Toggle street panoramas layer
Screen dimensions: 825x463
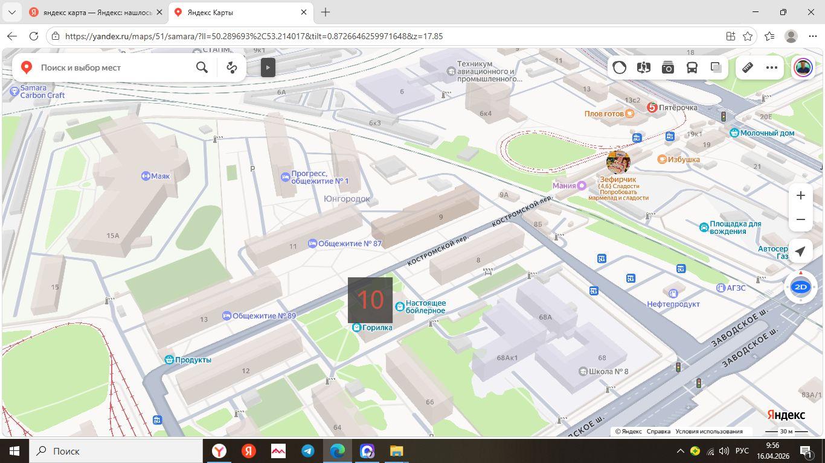644,68
